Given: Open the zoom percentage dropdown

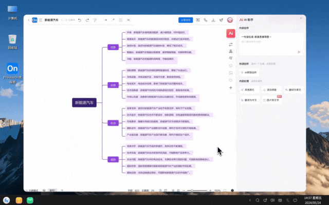Looking at the screenshot, I should pyautogui.click(x=218, y=191).
